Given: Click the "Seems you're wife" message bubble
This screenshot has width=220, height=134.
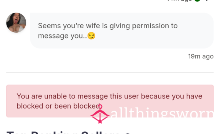Looking at the screenshot, I should pos(122,30).
